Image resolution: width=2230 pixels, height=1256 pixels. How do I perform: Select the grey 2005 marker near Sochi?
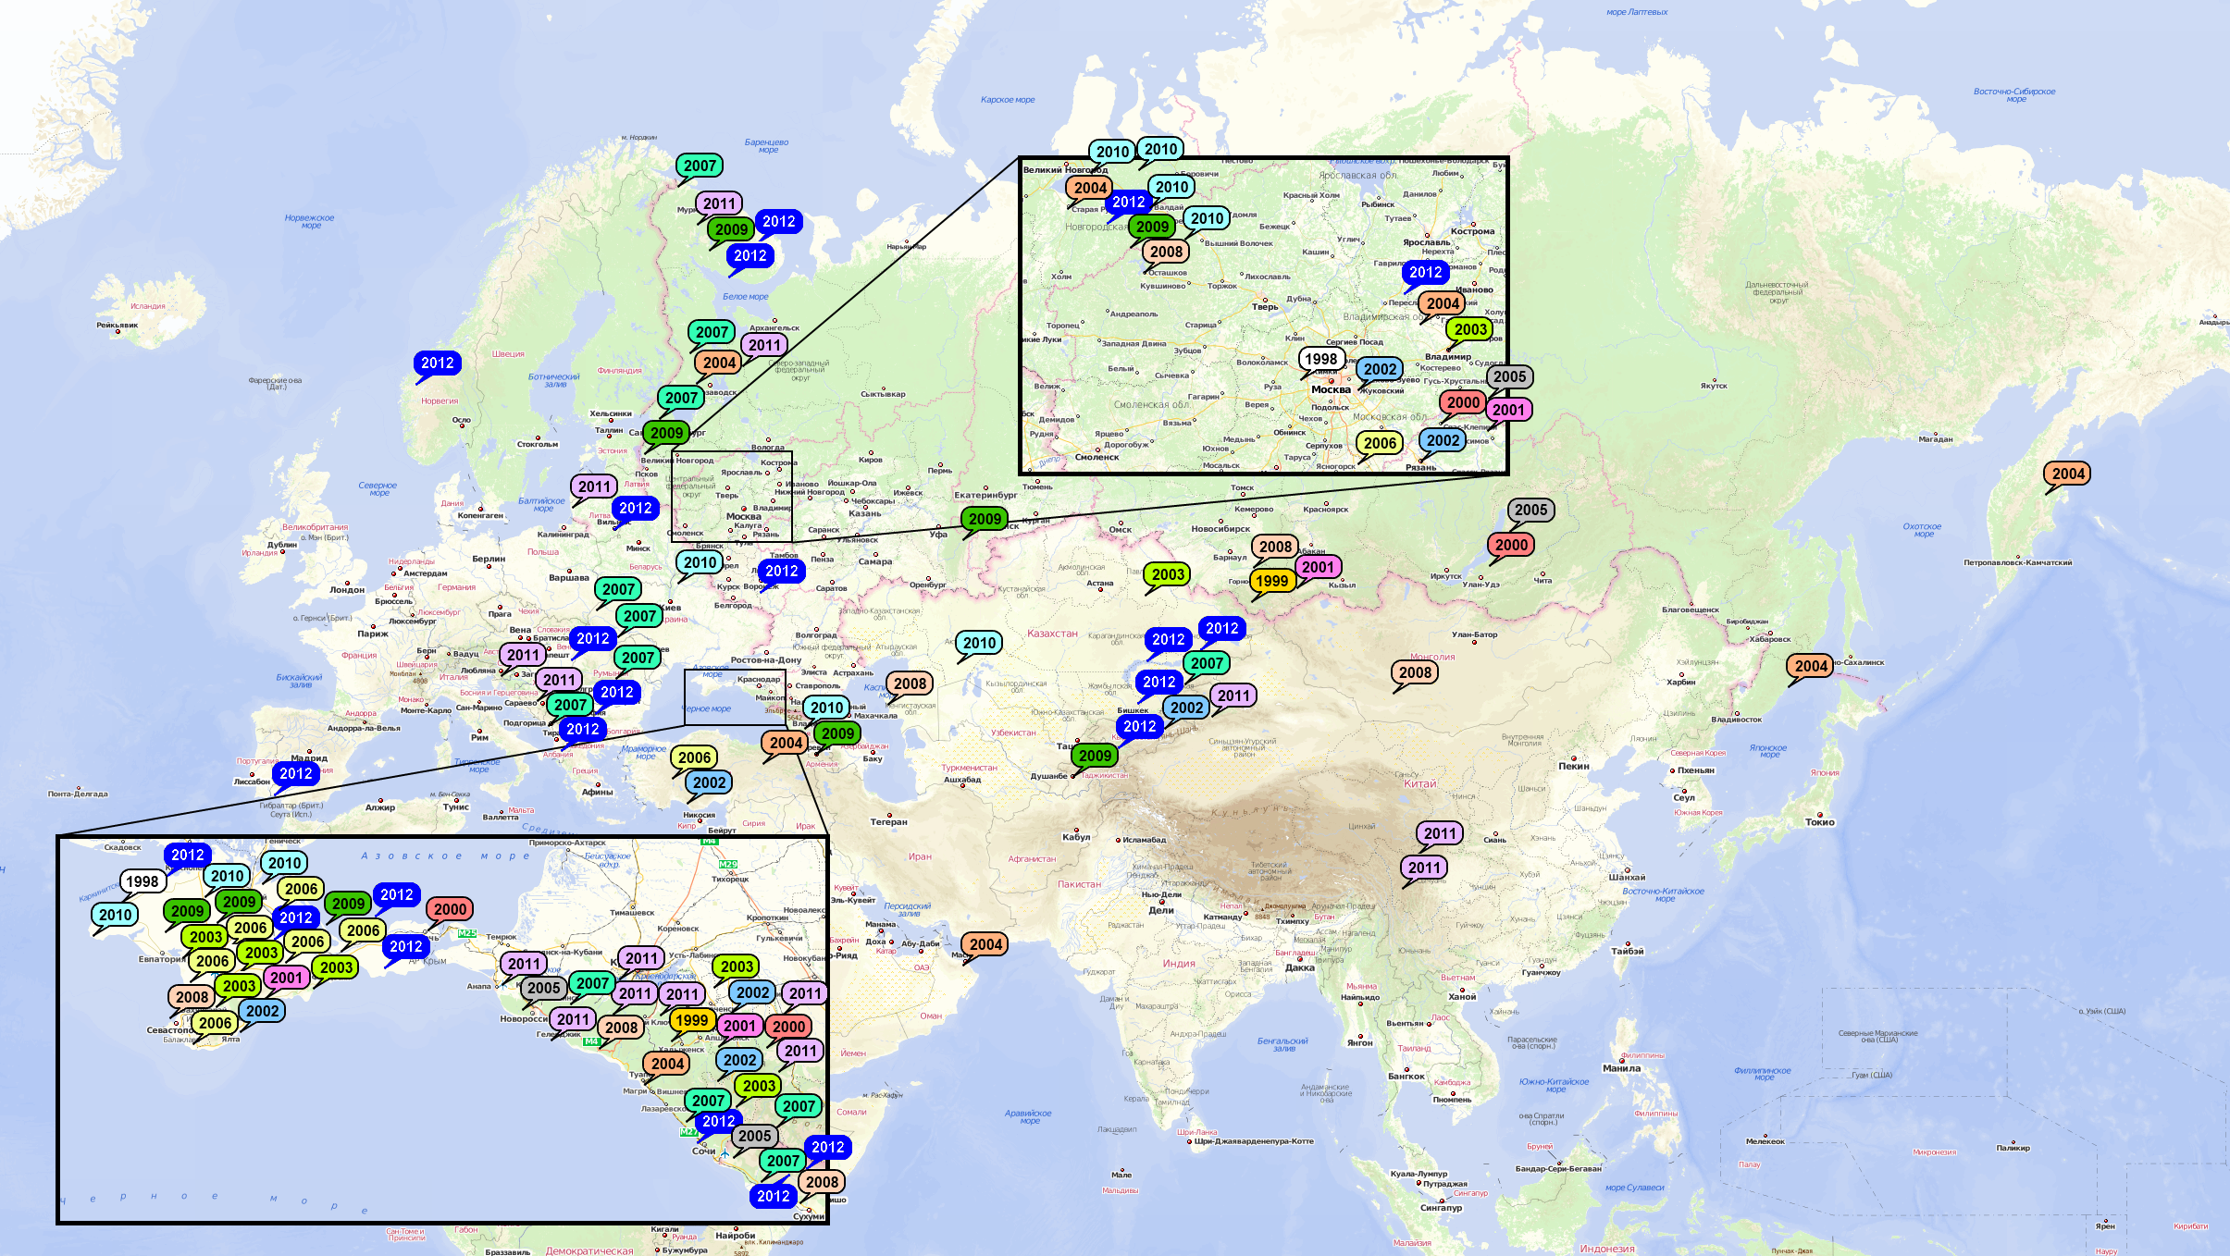754,1136
